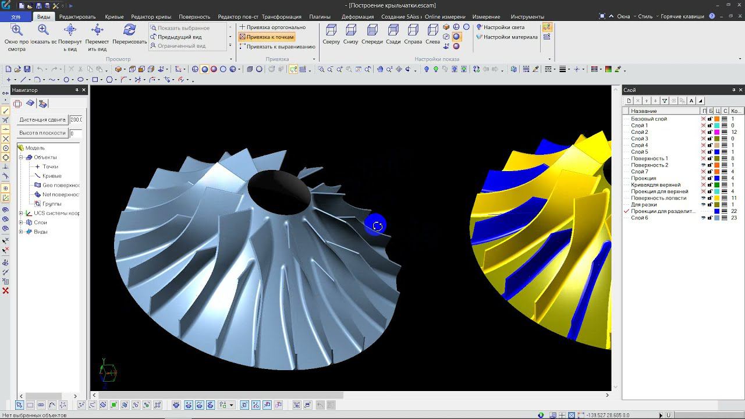Click the layer filter funnel icon
The image size is (745, 419).
[x=665, y=101]
